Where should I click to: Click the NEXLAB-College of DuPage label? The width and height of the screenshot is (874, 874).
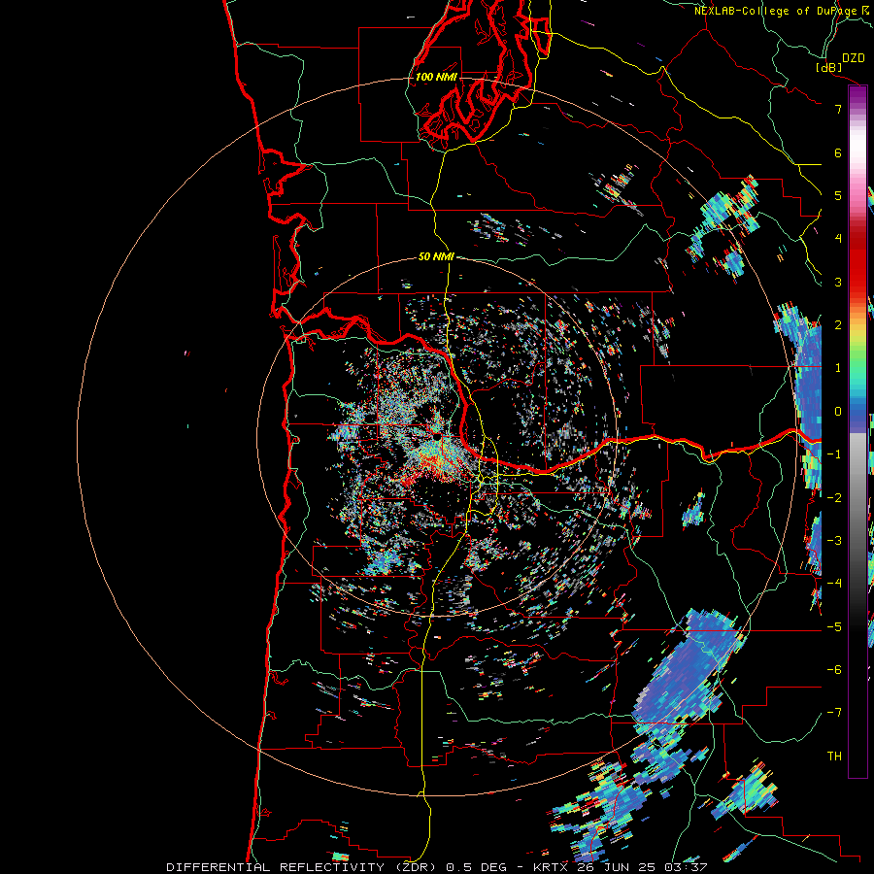pyautogui.click(x=776, y=11)
